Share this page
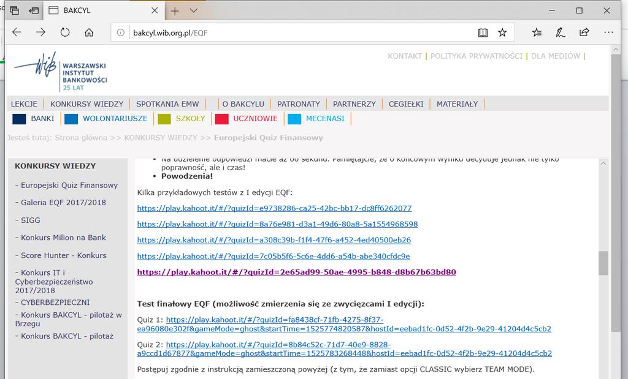This screenshot has height=379, width=628. pyautogui.click(x=584, y=32)
